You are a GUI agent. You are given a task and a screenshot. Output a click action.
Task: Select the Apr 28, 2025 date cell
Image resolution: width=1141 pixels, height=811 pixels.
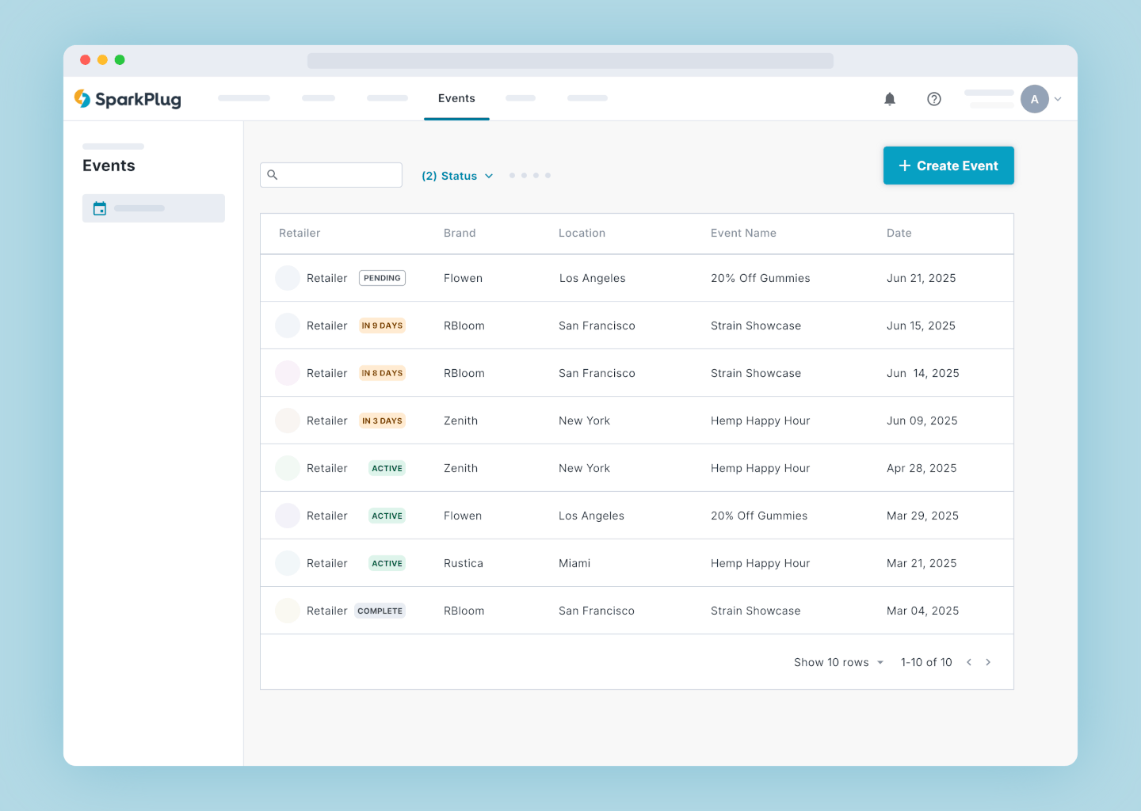[922, 468]
